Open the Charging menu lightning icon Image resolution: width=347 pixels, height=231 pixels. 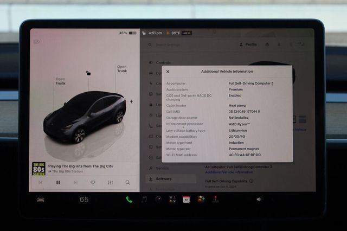tap(151, 84)
